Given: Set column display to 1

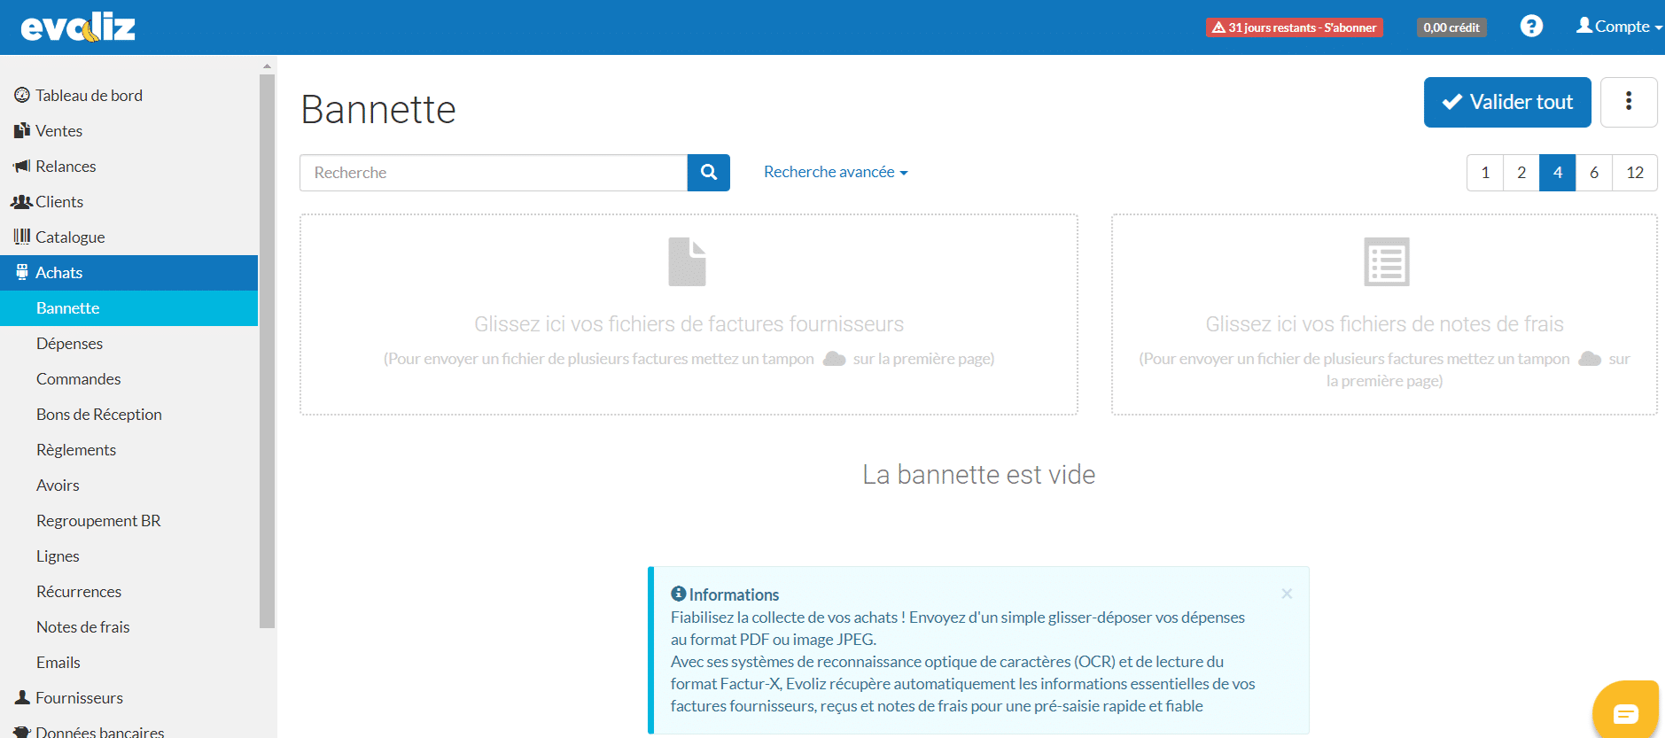Looking at the screenshot, I should point(1485,173).
